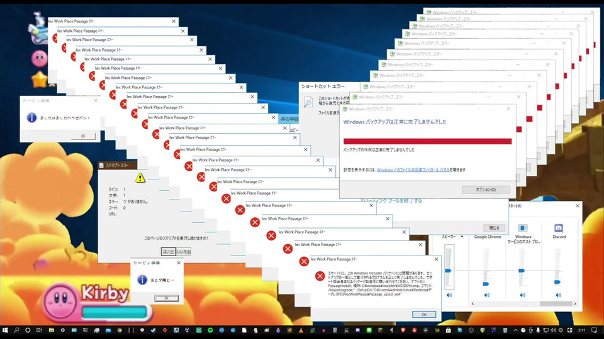Open Task View from taskbar

(39, 330)
